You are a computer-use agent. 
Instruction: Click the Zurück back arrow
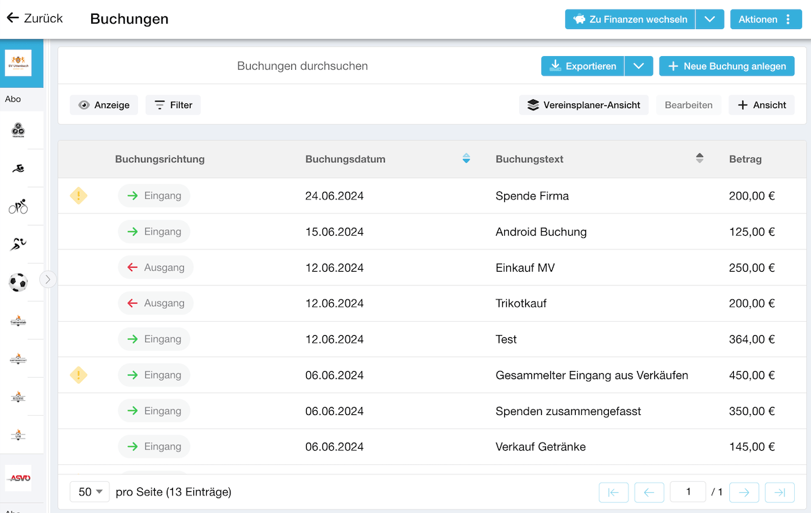(x=13, y=18)
